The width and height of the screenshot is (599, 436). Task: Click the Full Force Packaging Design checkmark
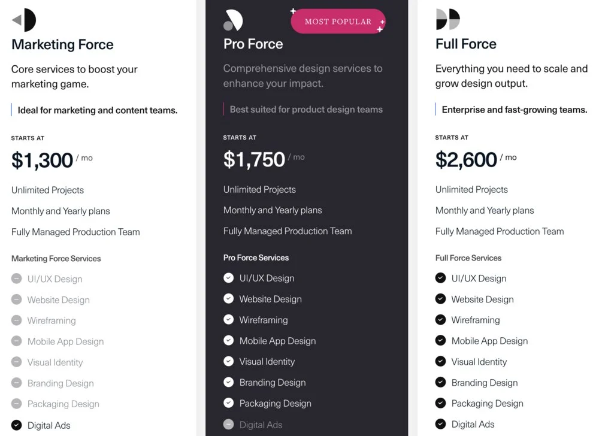(440, 403)
